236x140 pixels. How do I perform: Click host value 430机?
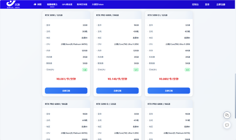136,32
